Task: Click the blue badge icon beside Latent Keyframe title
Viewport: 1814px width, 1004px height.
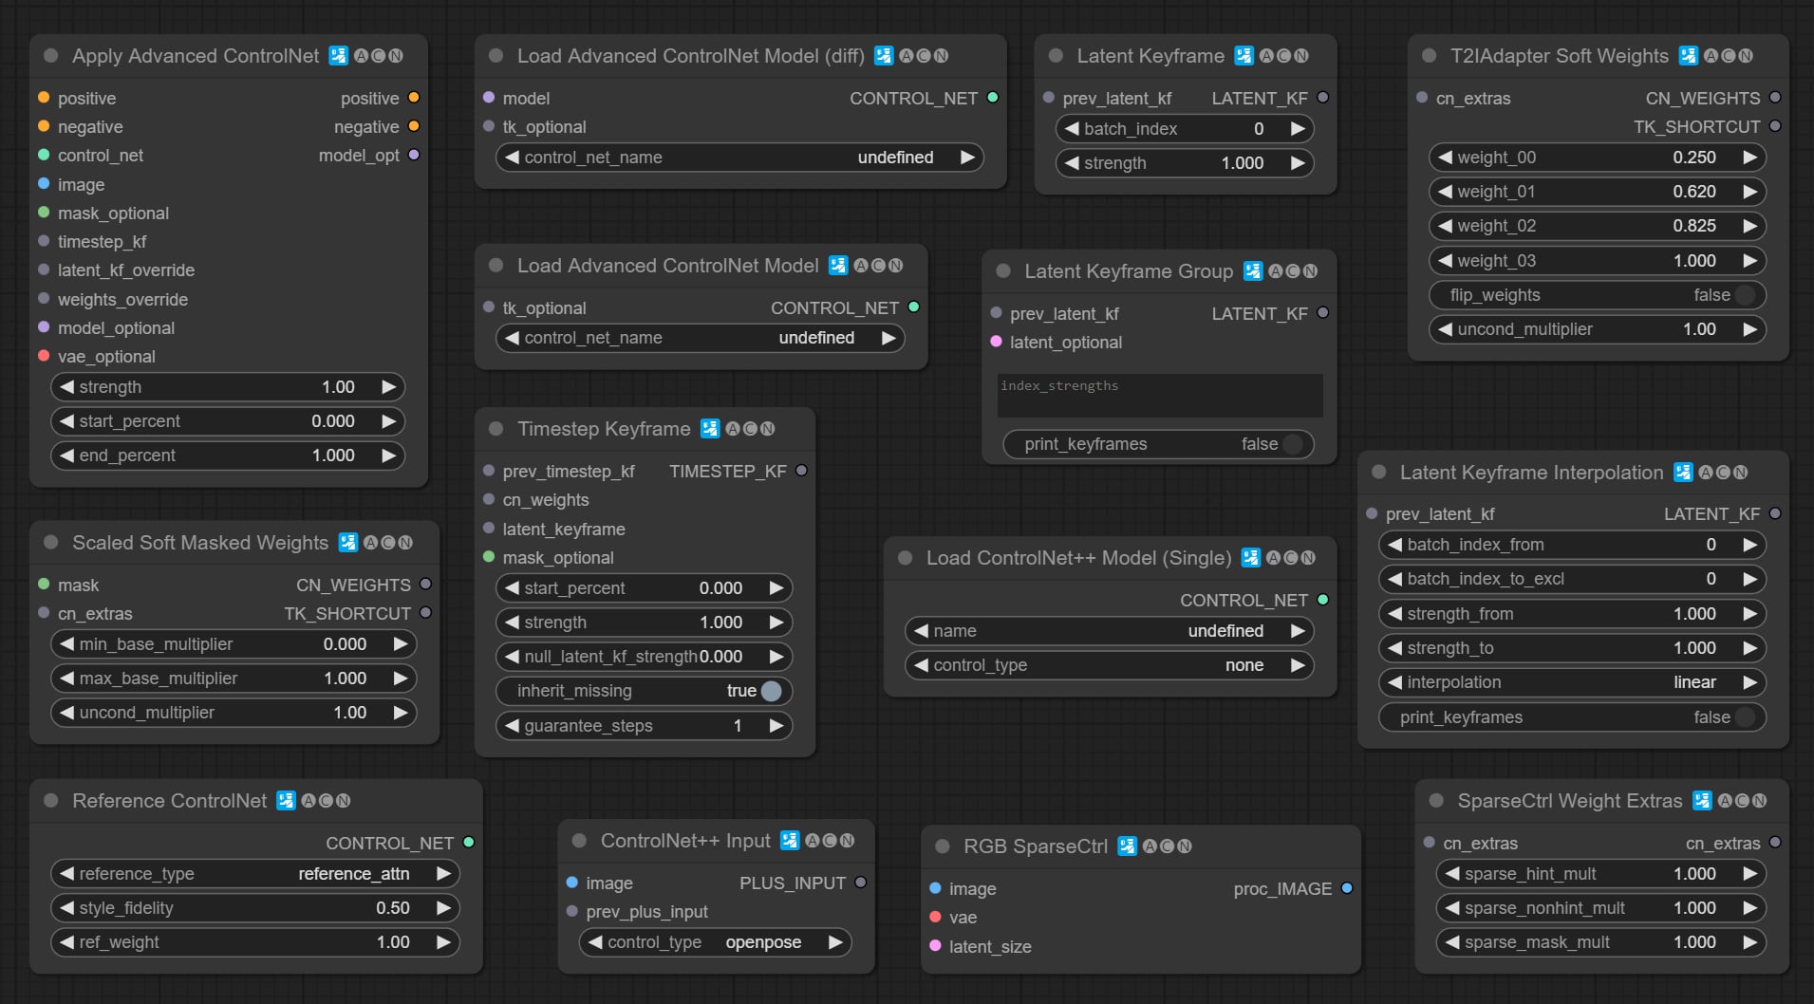Action: point(1244,56)
